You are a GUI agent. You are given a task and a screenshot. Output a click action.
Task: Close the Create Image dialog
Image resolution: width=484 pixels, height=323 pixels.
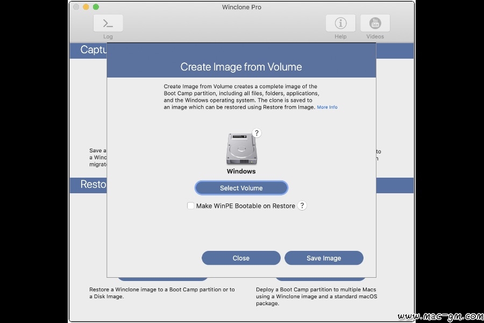(241, 258)
